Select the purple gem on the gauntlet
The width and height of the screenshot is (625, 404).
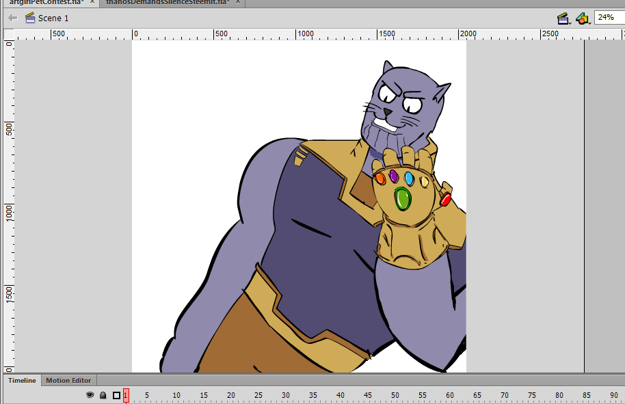pyautogui.click(x=393, y=176)
